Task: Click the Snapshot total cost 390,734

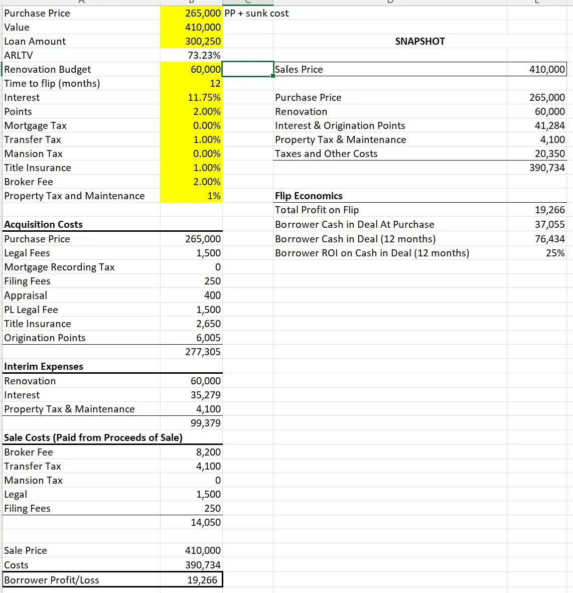Action: click(x=537, y=168)
